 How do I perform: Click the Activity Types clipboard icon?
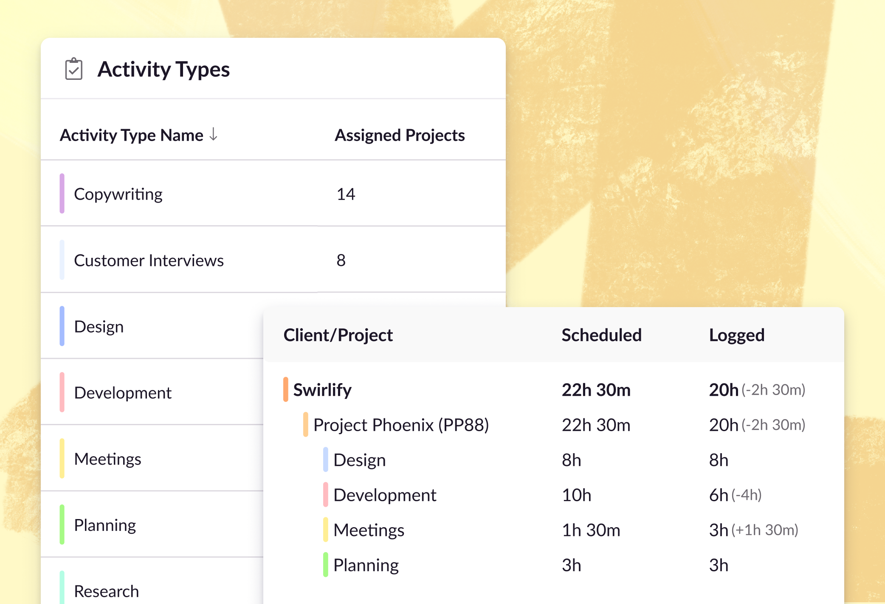(73, 69)
